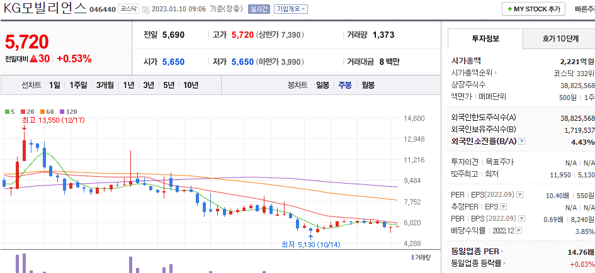Click the 상한가 7,390 text
The height and width of the screenshot is (273, 595).
[x=280, y=35]
